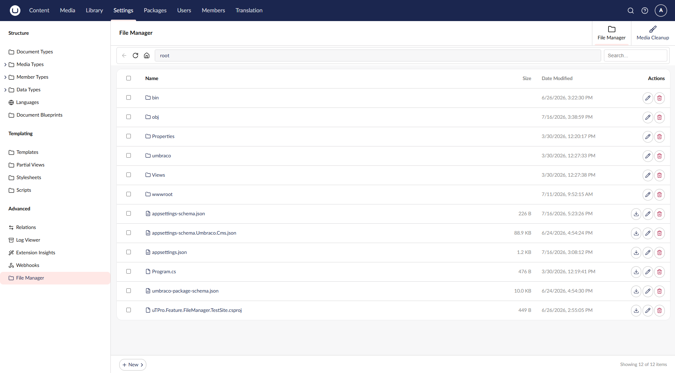
Task: Delete appsettings.json file
Action: coord(660,253)
